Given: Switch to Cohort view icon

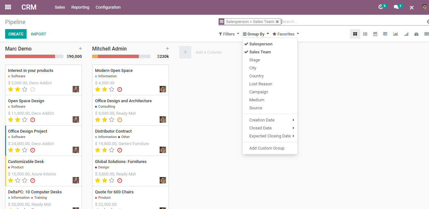Looking at the screenshot, I should [406, 34].
